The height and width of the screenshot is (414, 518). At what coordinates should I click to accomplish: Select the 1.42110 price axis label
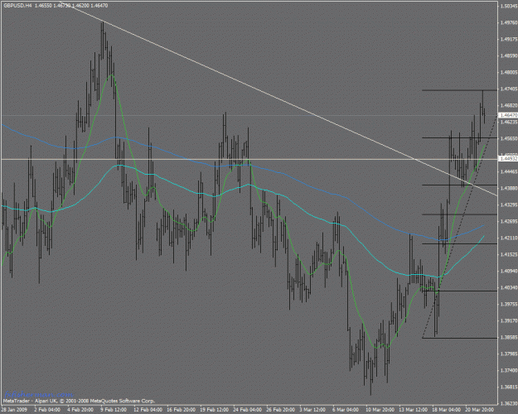(x=509, y=238)
